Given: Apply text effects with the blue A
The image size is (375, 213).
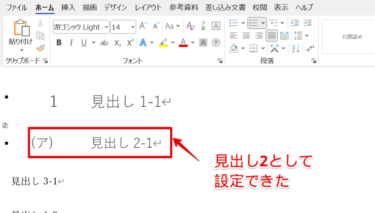Looking at the screenshot, I should [x=143, y=42].
